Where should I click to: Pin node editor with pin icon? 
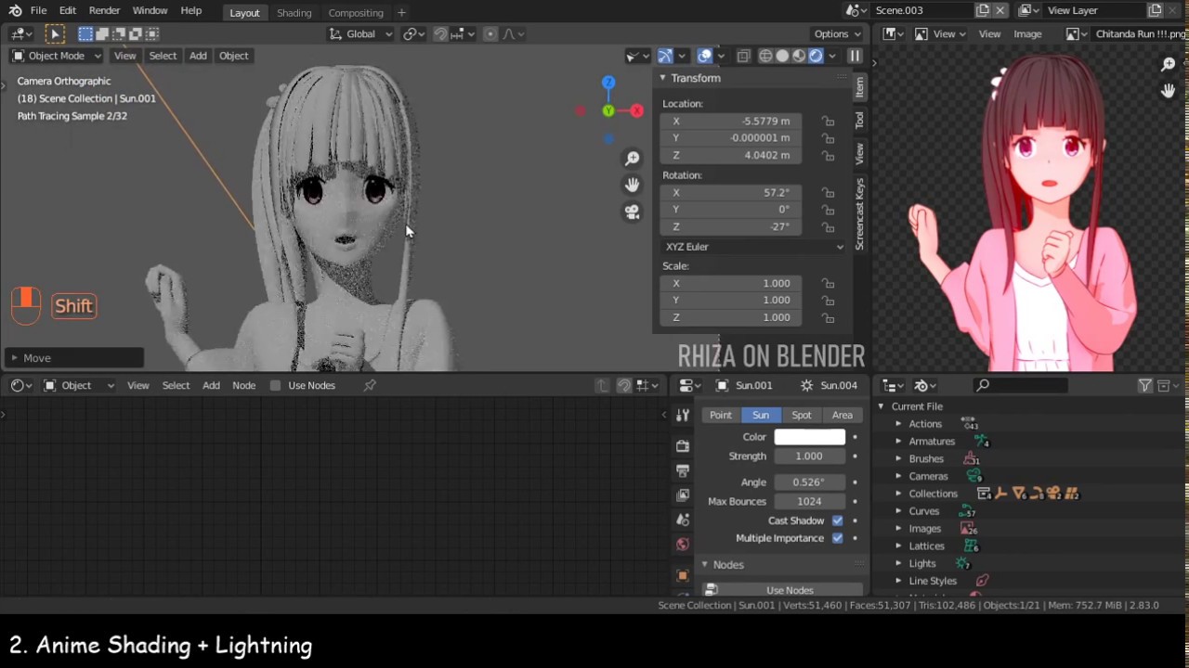(x=370, y=385)
